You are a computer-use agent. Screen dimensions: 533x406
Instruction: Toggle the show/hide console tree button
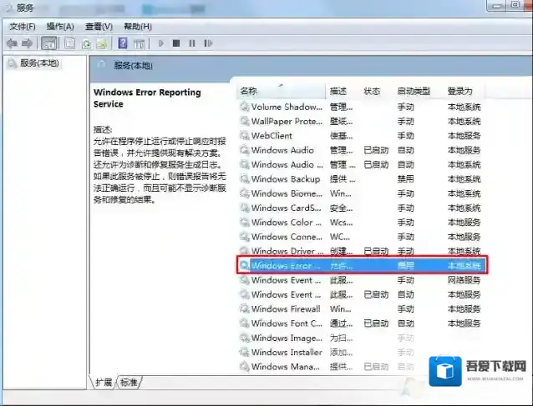49,43
